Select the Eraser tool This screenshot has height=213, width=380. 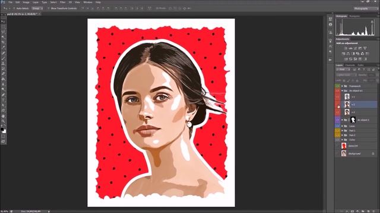[3, 74]
